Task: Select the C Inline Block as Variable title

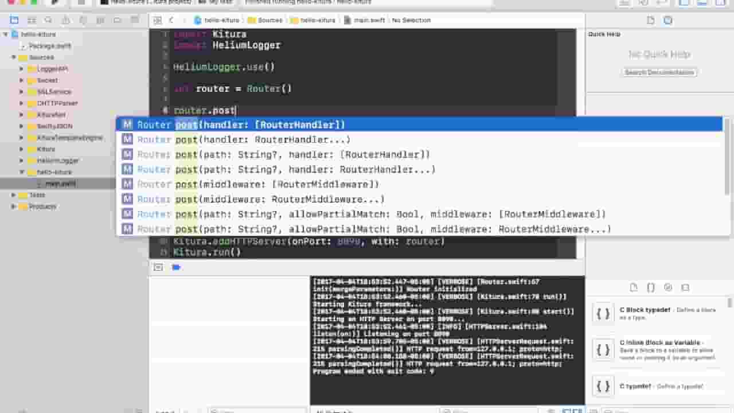Action: (x=660, y=342)
